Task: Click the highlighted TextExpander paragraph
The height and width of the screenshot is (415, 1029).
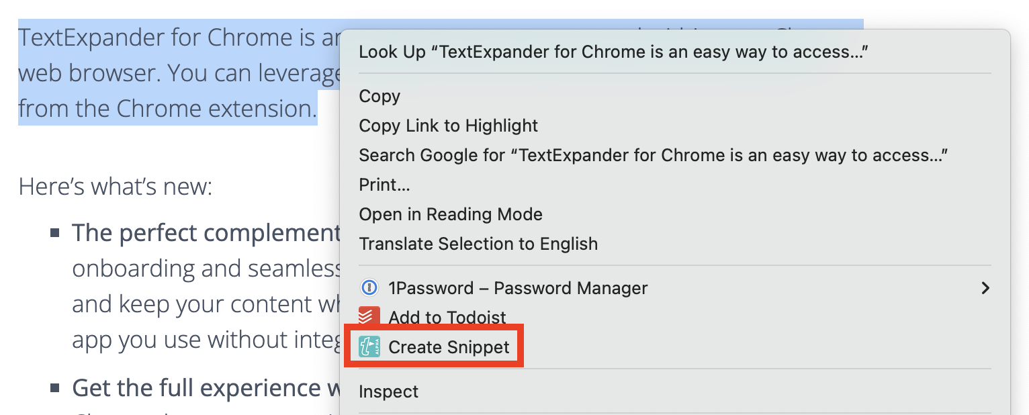Action: 168,73
